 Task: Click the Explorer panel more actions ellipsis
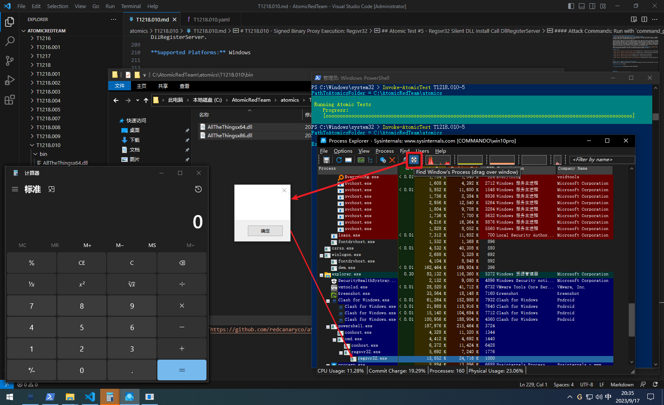(113, 19)
